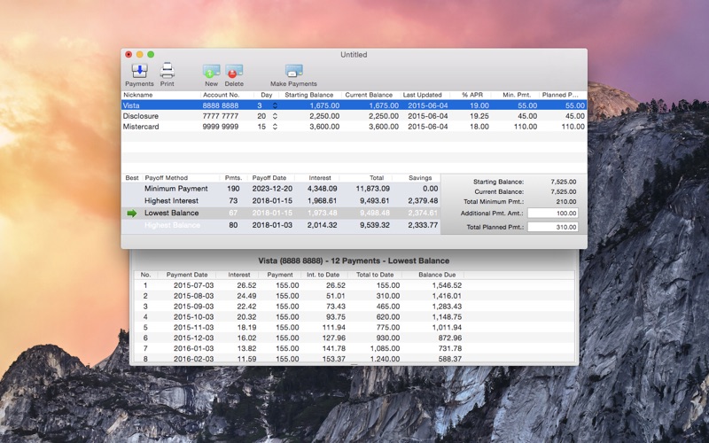The image size is (709, 443).
Task: Delete the selected account using Delete icon
Action: pyautogui.click(x=234, y=72)
